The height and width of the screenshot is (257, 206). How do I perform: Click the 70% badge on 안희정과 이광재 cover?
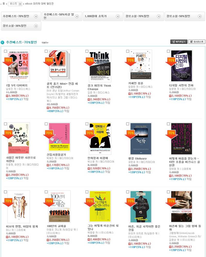90,134
